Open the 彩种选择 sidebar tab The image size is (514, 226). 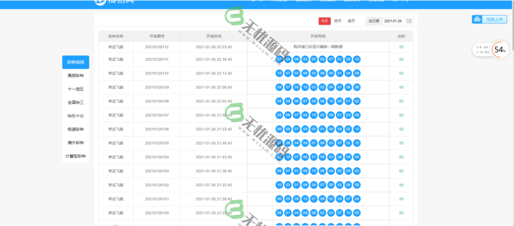point(76,62)
